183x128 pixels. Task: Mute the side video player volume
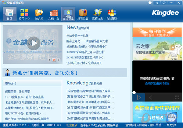(151, 98)
